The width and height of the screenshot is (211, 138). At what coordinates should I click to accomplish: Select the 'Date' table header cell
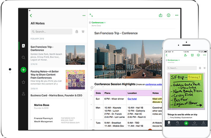[99, 93]
